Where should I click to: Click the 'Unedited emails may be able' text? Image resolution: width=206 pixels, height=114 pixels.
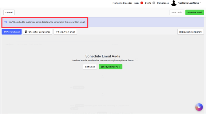click(103, 61)
